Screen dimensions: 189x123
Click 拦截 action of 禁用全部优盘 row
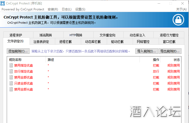click(156, 77)
